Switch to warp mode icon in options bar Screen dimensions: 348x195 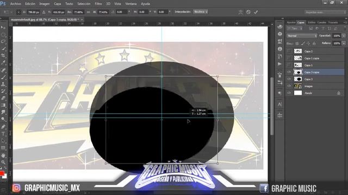[240, 12]
